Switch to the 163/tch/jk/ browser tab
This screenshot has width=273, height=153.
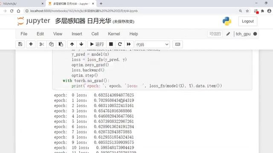tap(22, 4)
